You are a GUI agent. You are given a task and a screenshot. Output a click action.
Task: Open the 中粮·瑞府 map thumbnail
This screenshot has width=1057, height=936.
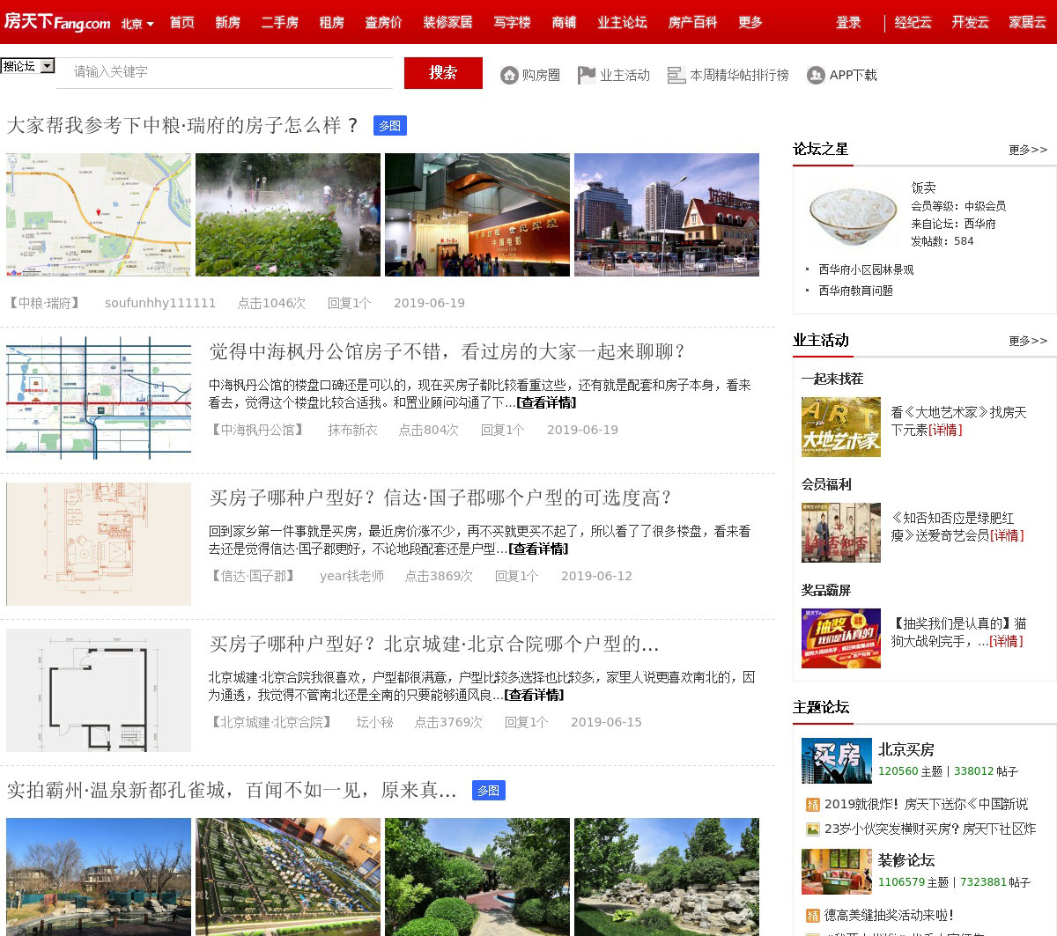click(99, 215)
